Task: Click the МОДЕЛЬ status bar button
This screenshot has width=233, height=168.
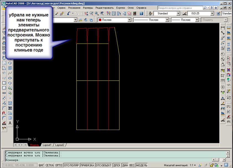Action: 141,165
